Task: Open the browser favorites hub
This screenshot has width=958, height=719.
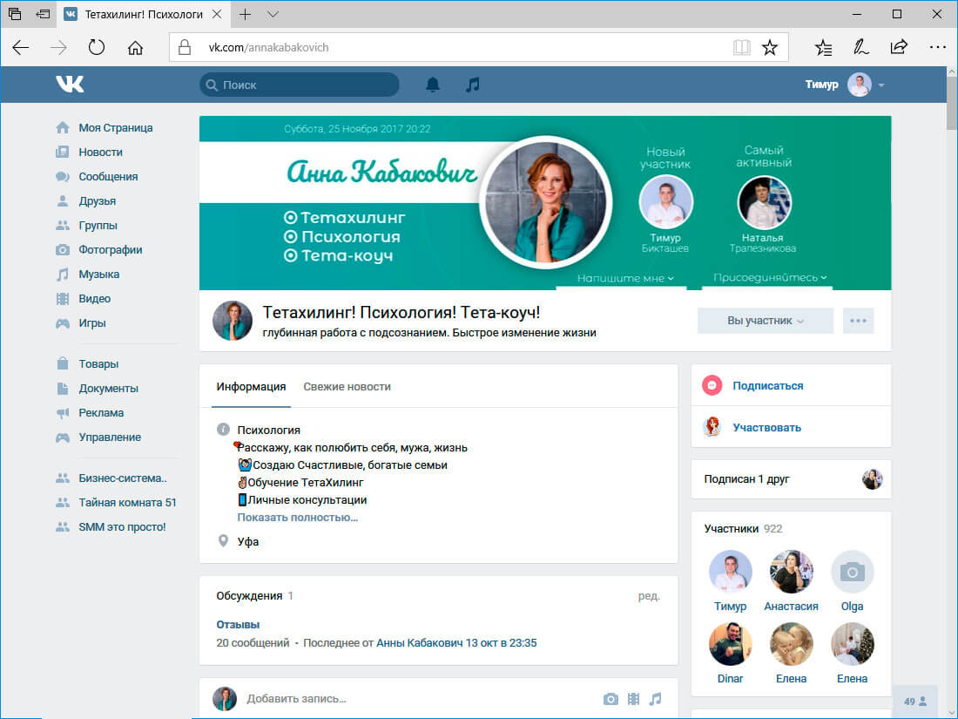Action: tap(824, 48)
